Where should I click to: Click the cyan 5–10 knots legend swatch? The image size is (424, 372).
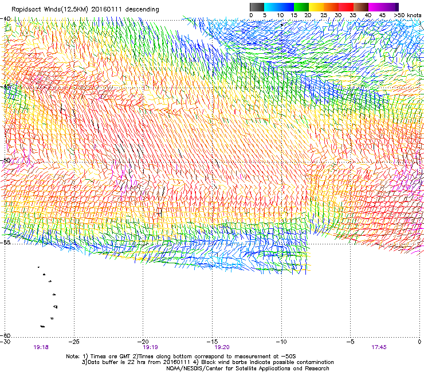pyautogui.click(x=272, y=7)
